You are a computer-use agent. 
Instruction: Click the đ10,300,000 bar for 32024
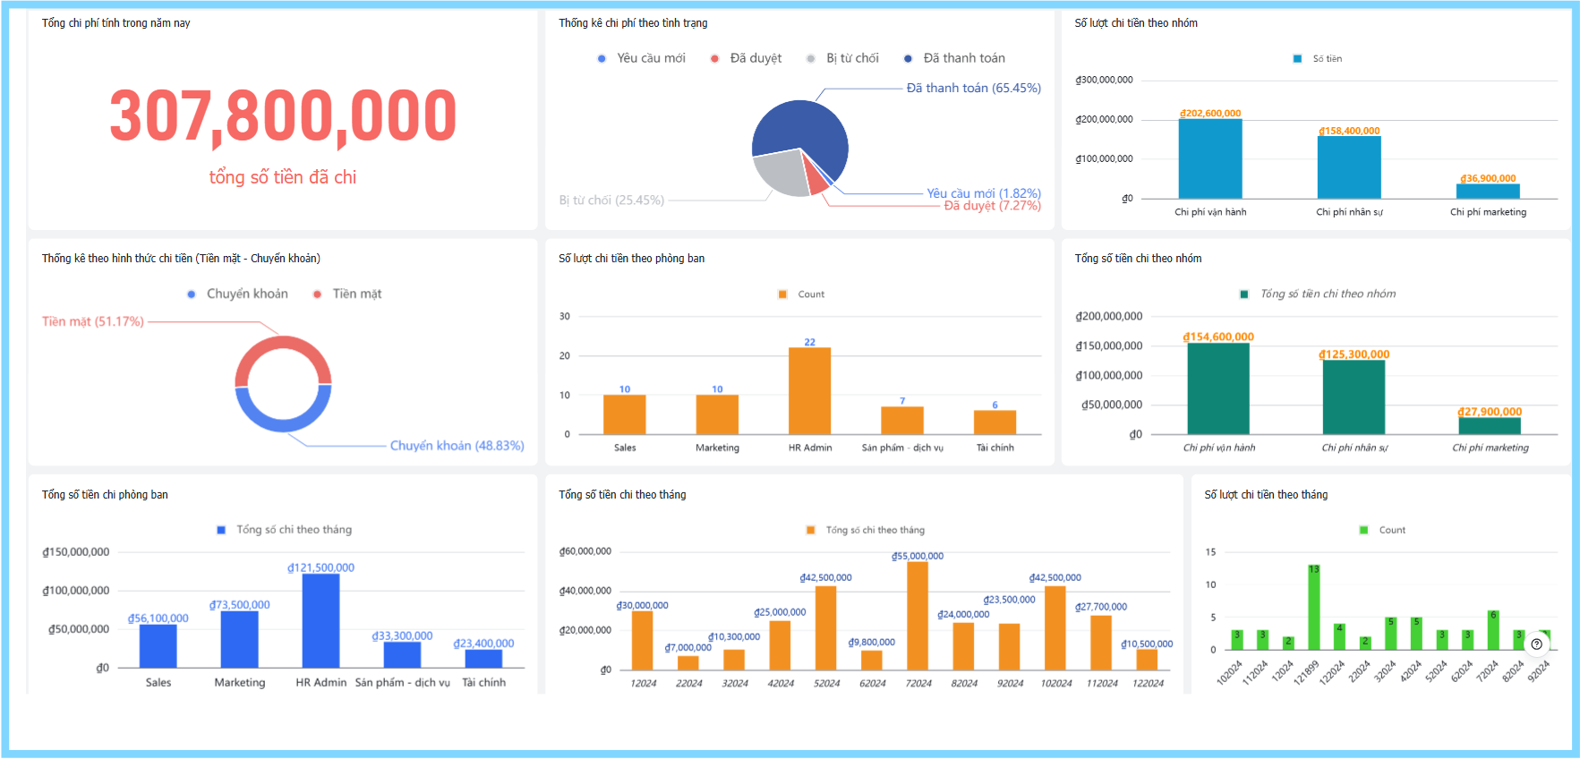click(x=734, y=660)
